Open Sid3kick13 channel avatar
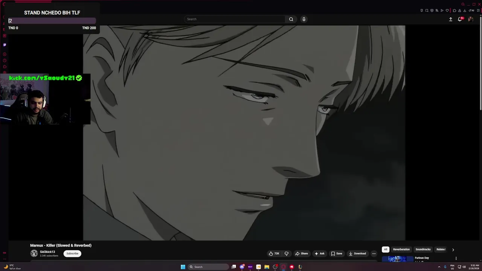The width and height of the screenshot is (482, 271). point(34,254)
